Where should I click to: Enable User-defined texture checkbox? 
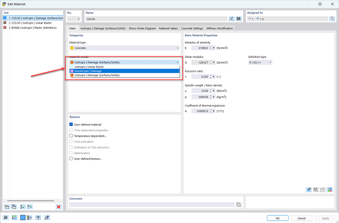click(71, 158)
